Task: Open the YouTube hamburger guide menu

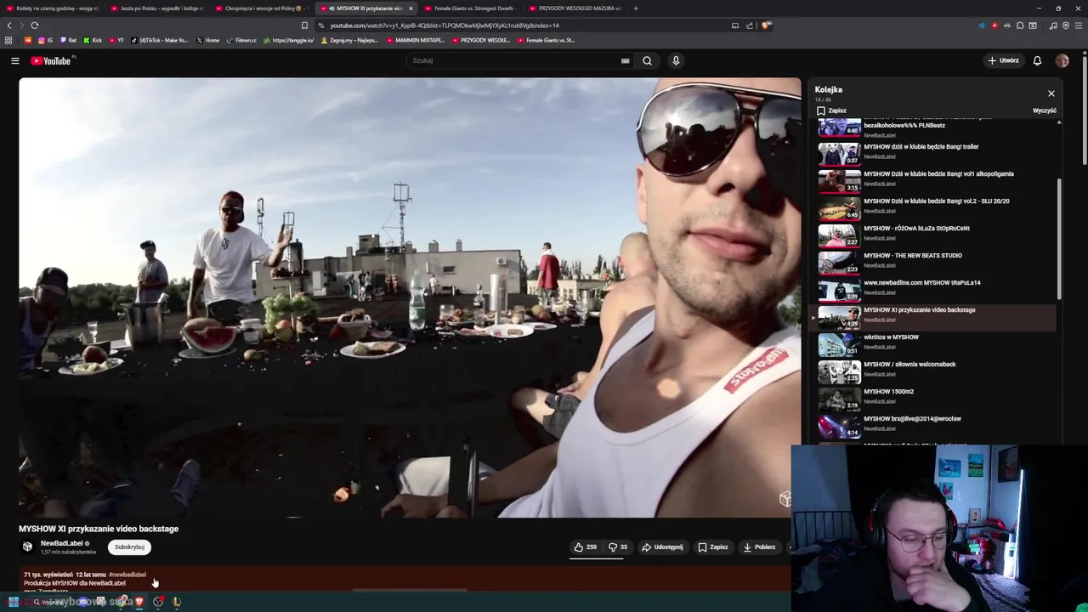Action: (x=14, y=60)
